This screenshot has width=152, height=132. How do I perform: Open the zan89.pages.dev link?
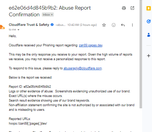91,45
